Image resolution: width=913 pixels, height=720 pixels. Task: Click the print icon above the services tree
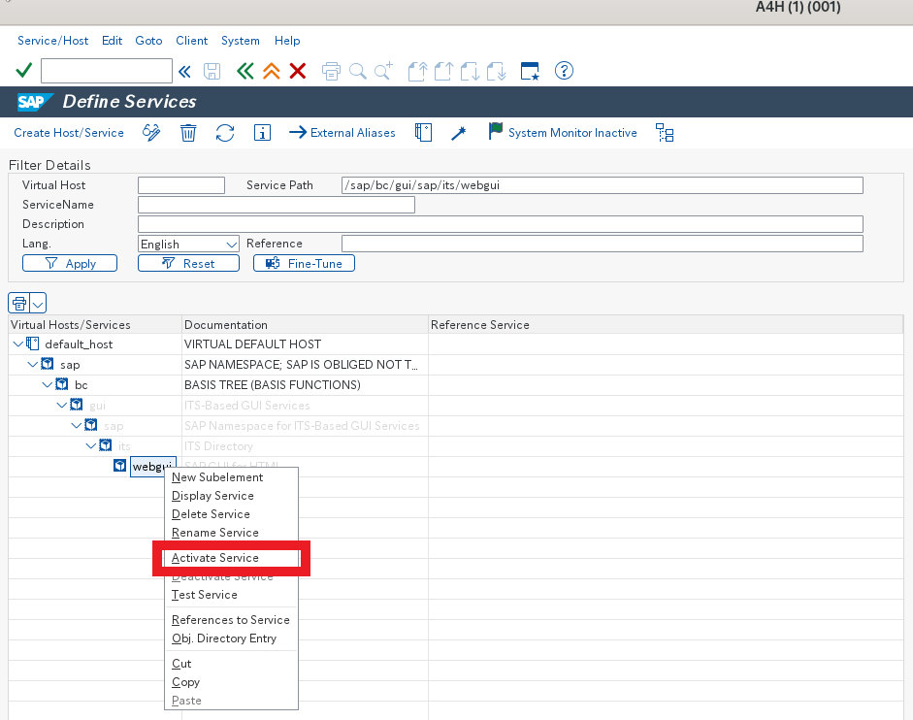click(x=19, y=304)
